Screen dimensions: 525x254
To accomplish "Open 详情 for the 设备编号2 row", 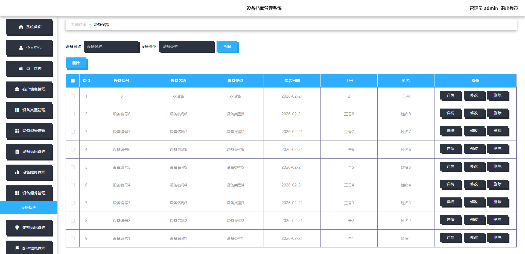I will point(451,220).
